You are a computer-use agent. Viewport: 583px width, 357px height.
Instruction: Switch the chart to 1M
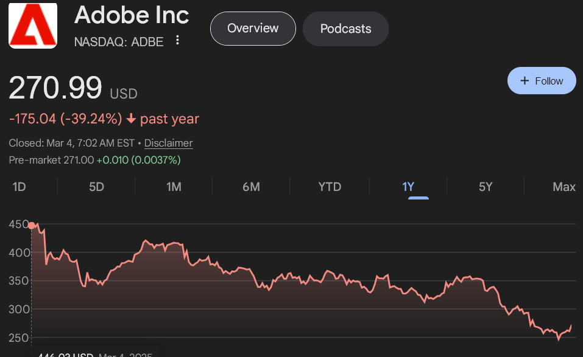174,187
